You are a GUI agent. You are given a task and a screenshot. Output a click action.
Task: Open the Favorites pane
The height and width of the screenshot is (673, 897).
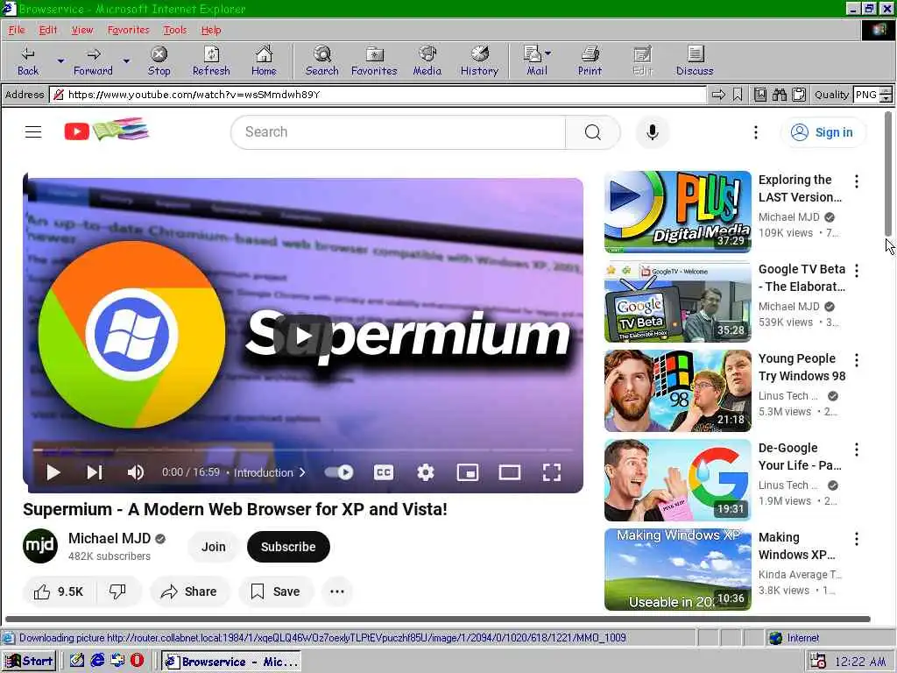point(374,61)
